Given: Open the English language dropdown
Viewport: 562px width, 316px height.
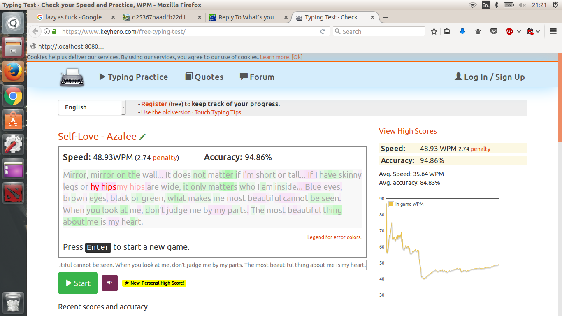Looking at the screenshot, I should (x=91, y=107).
